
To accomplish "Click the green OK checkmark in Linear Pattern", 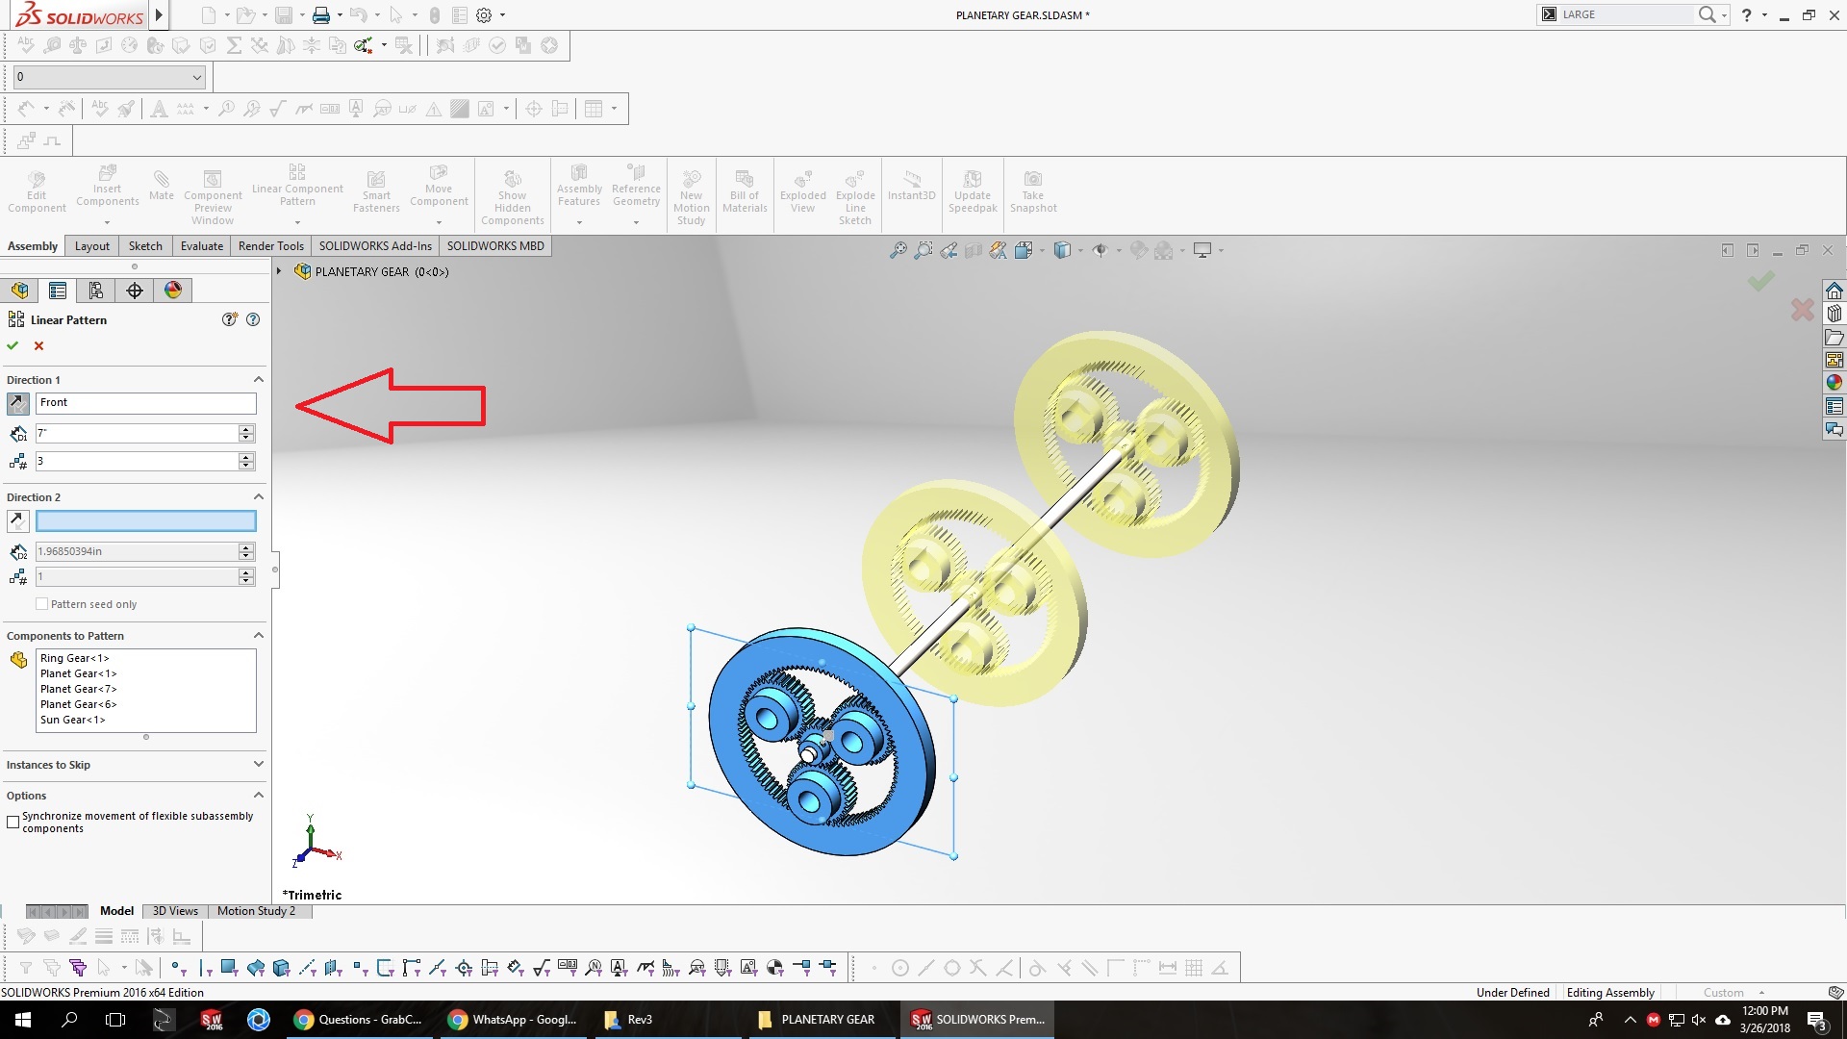I will pos(13,346).
